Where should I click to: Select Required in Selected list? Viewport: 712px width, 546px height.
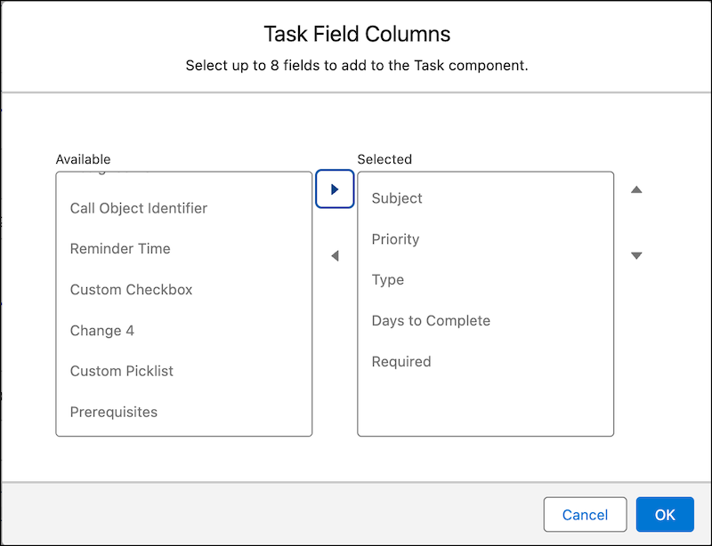pyautogui.click(x=485, y=362)
